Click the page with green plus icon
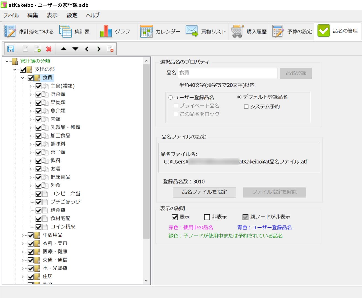 point(37,49)
